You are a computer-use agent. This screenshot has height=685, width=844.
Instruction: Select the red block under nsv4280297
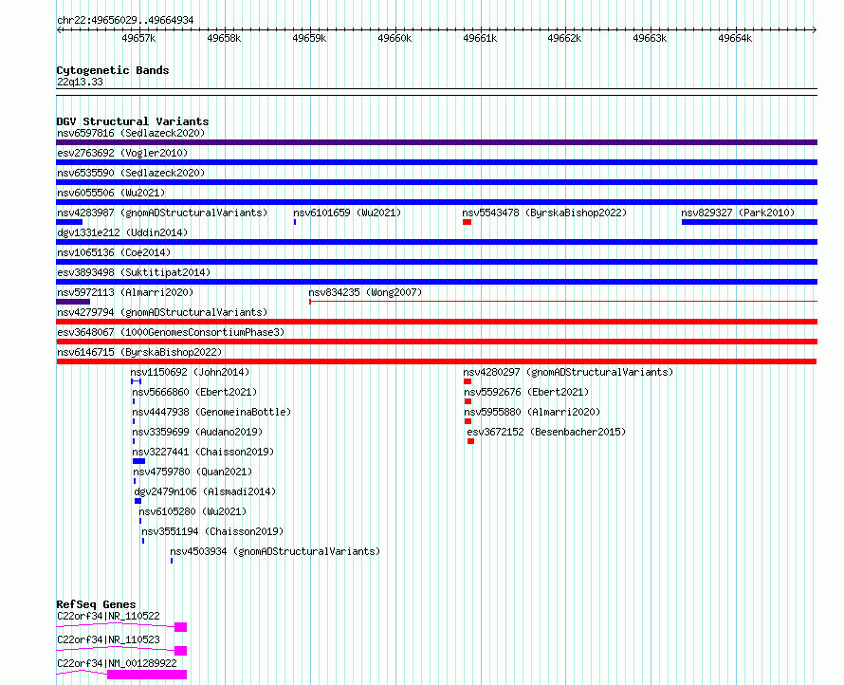tap(468, 381)
